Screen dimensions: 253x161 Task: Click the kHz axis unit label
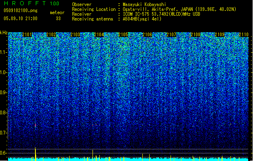(4, 33)
